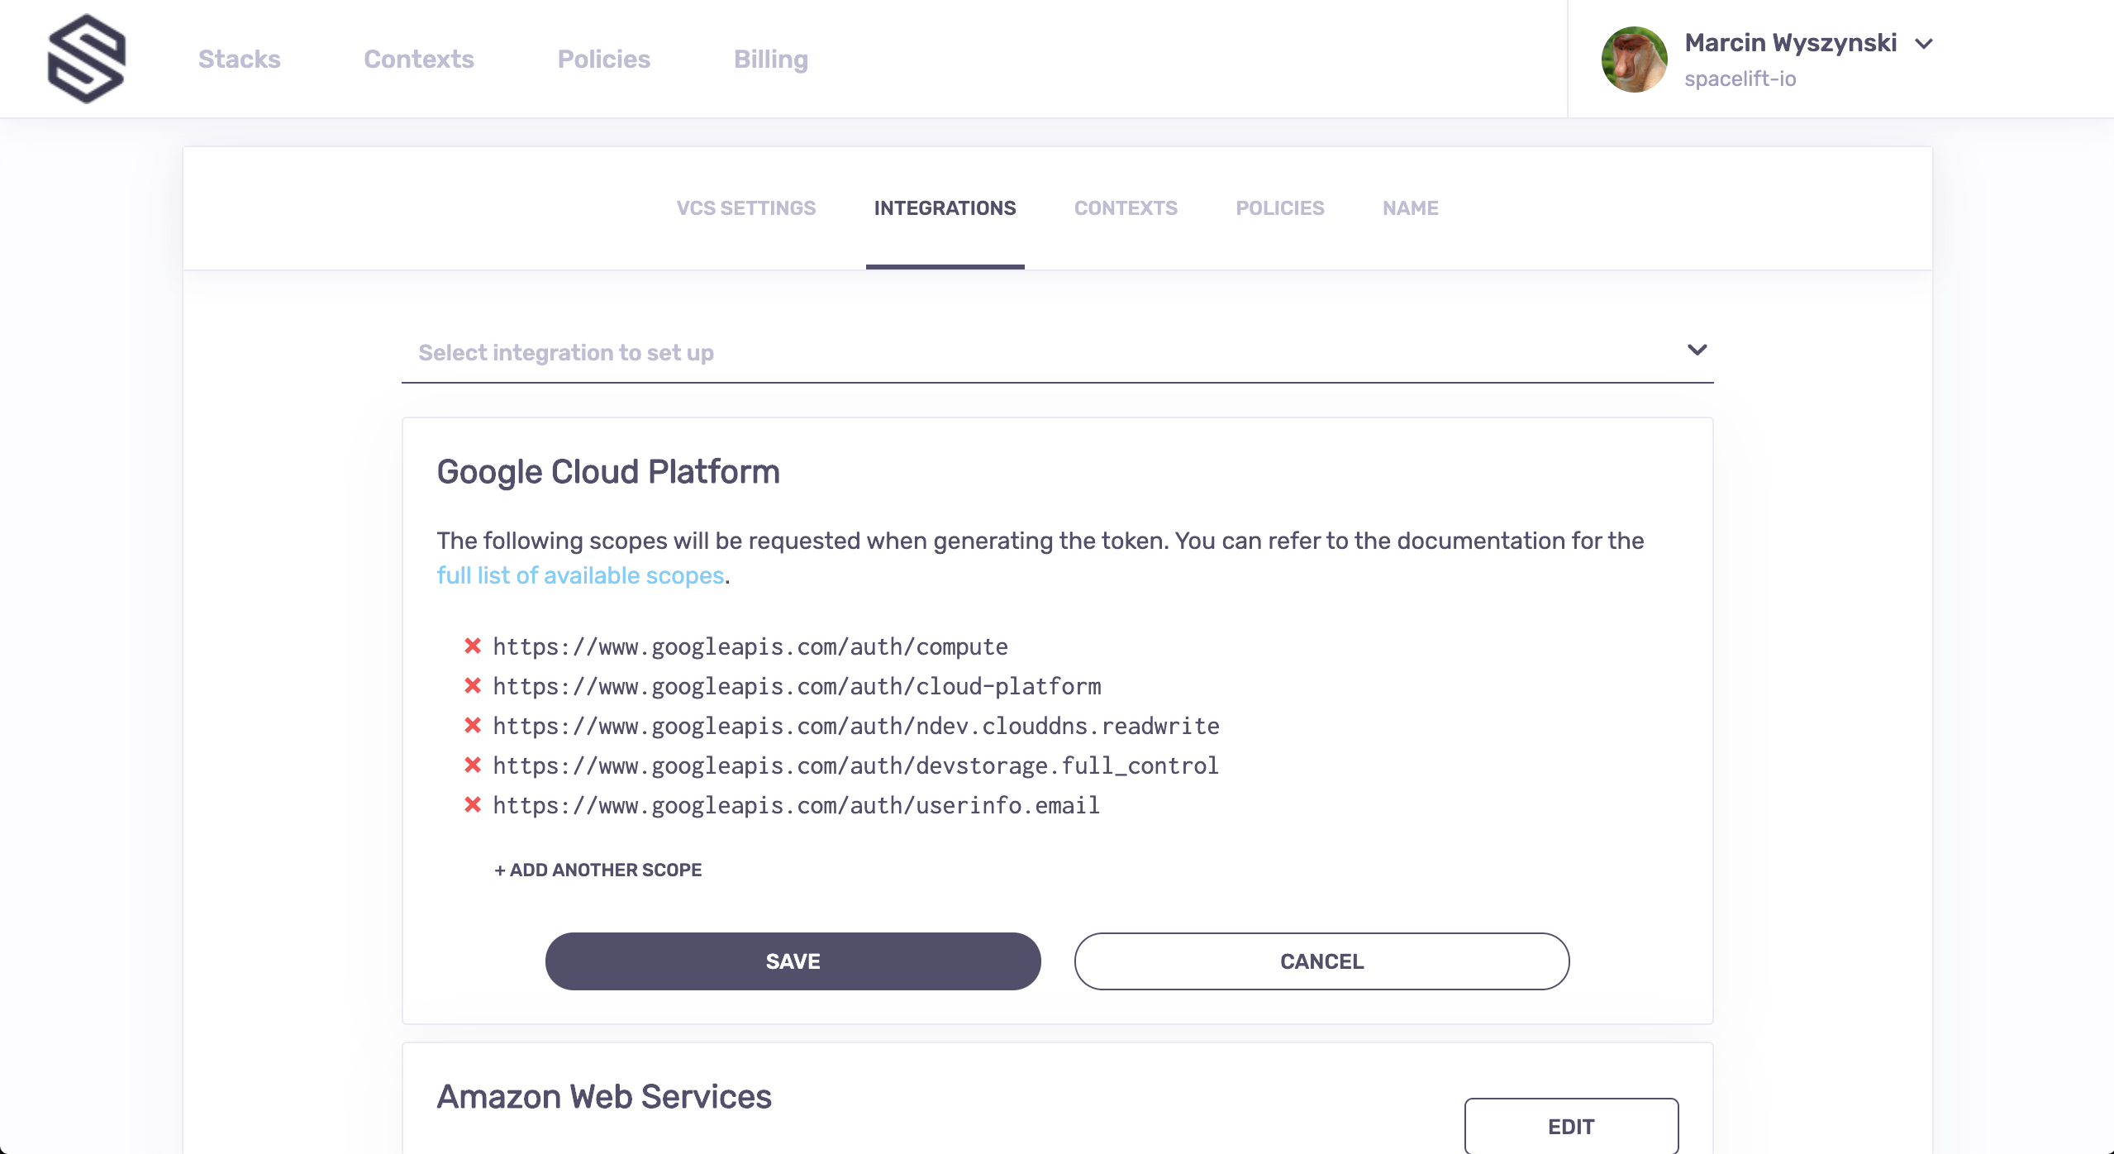Click Marcin Wyszynski's avatar picture
The width and height of the screenshot is (2114, 1154).
[1634, 59]
